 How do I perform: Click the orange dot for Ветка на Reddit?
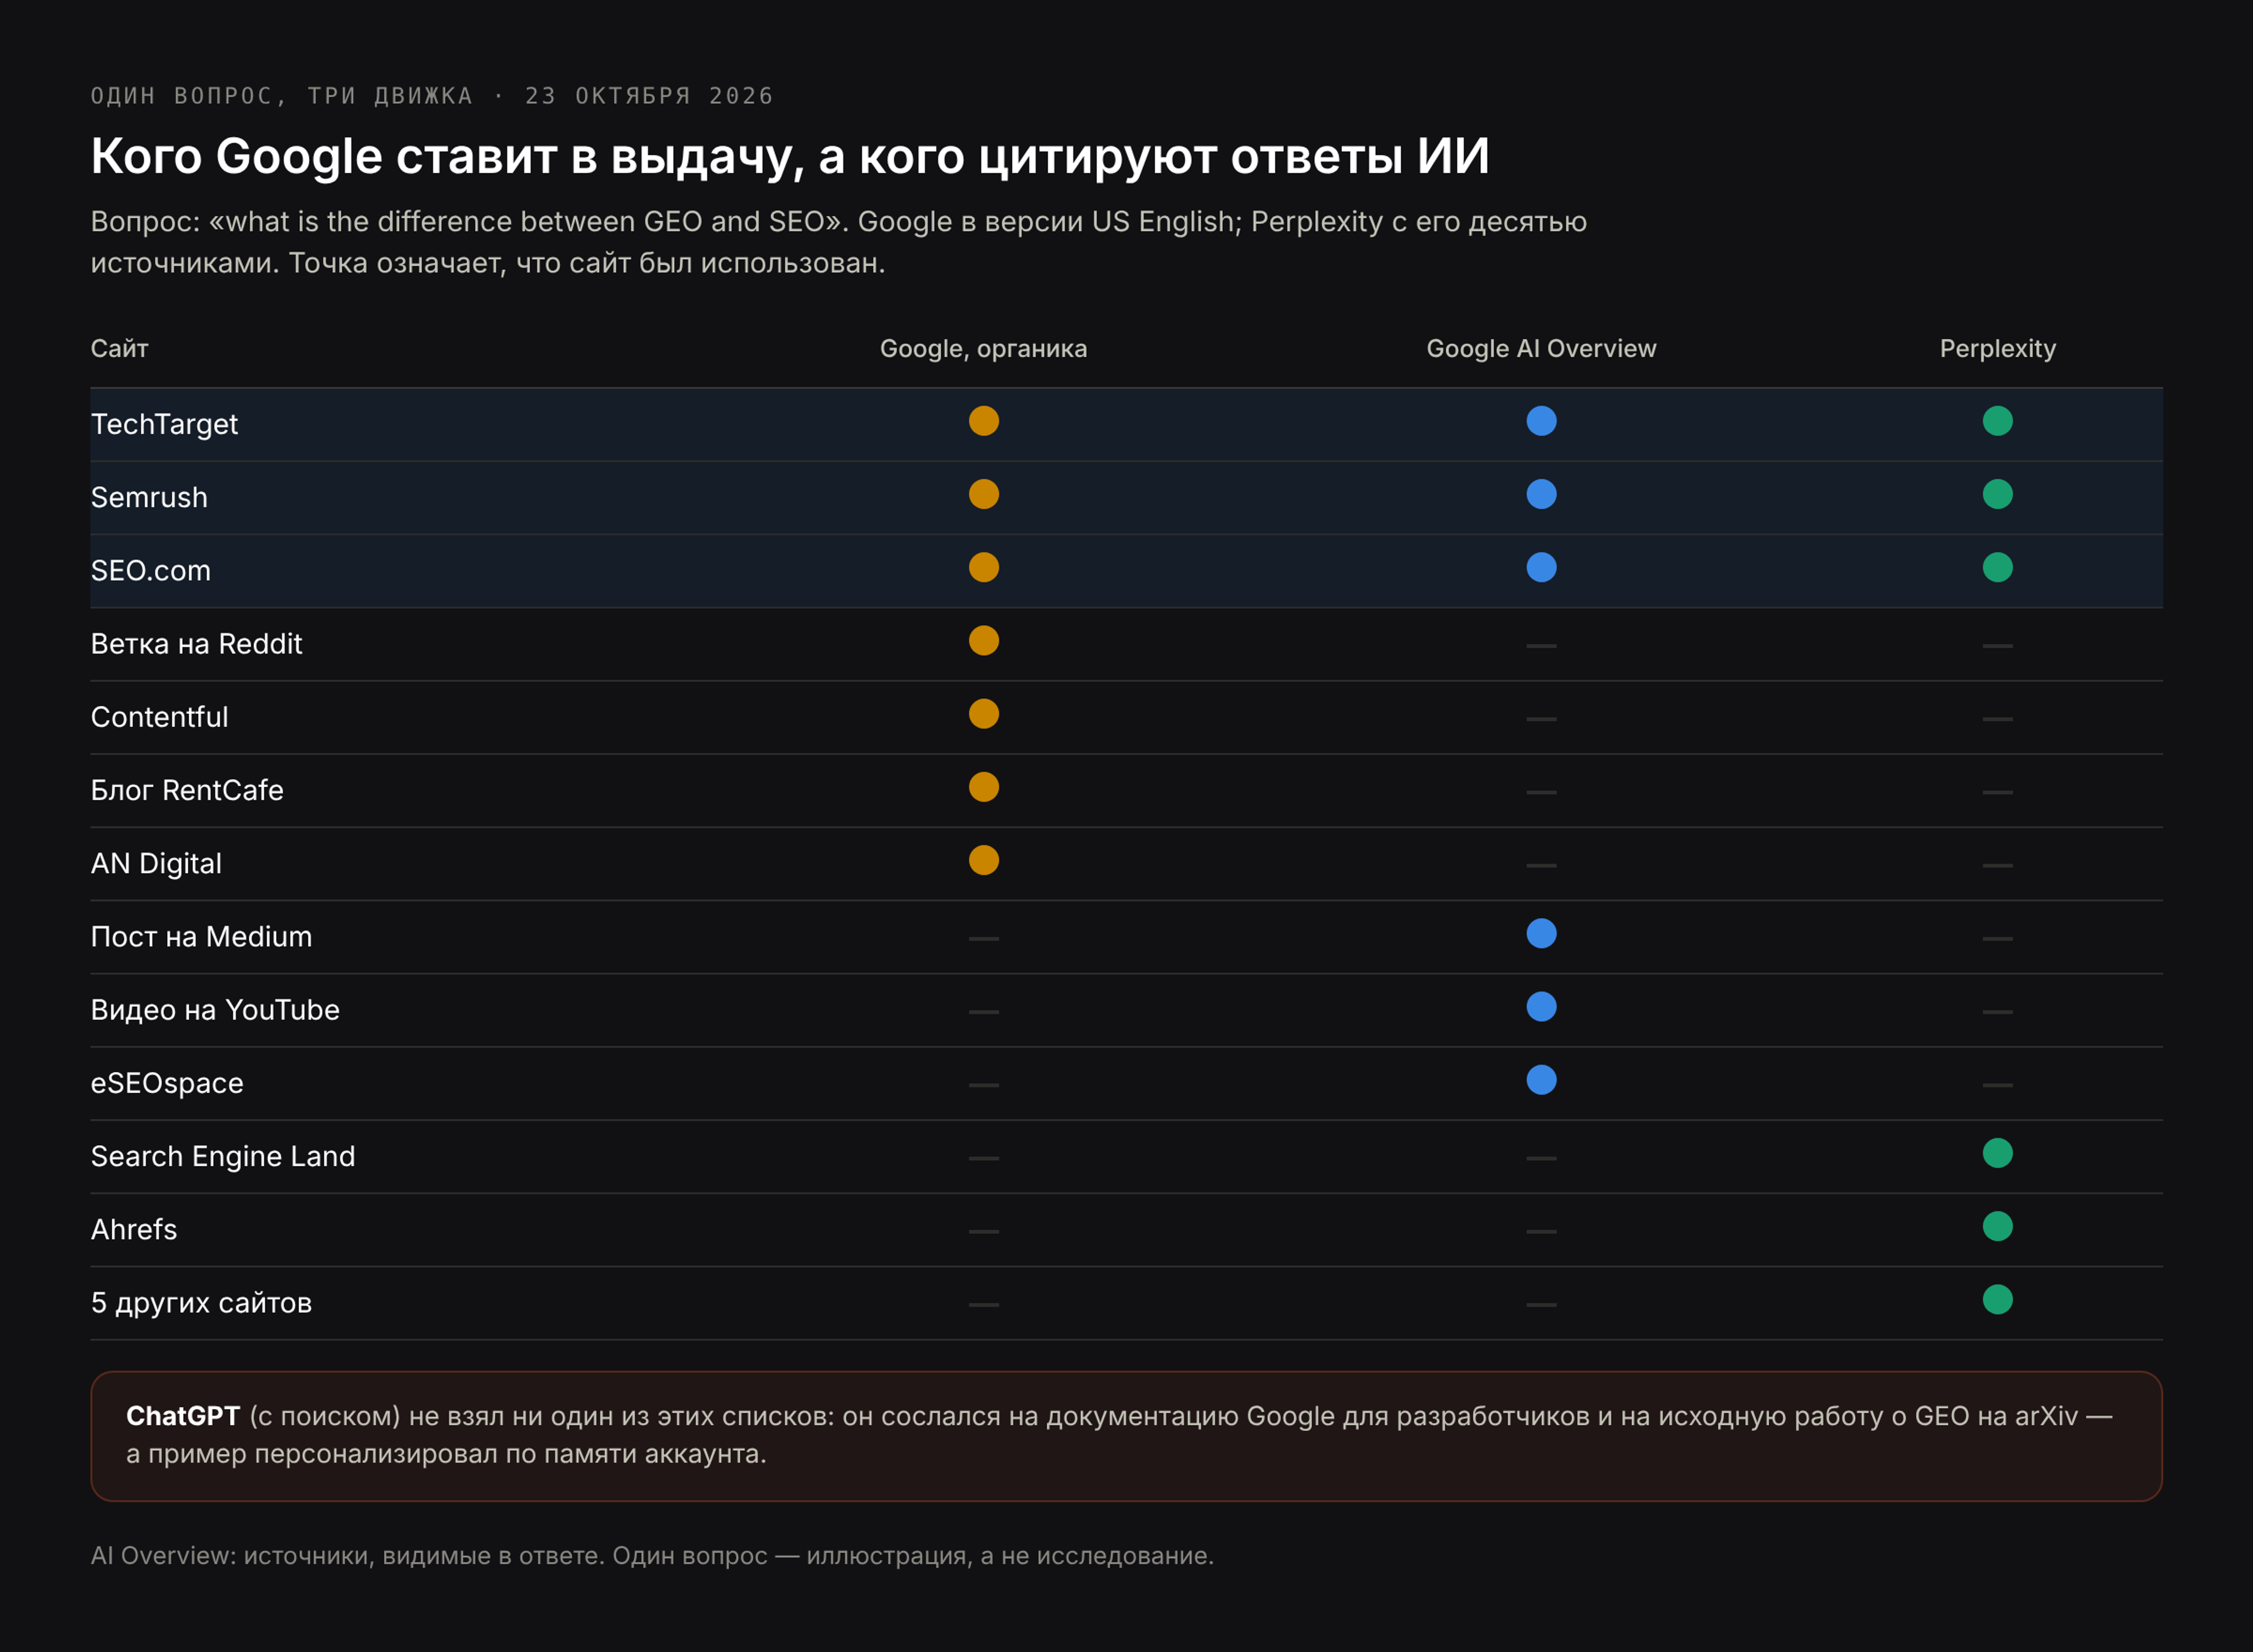click(984, 640)
